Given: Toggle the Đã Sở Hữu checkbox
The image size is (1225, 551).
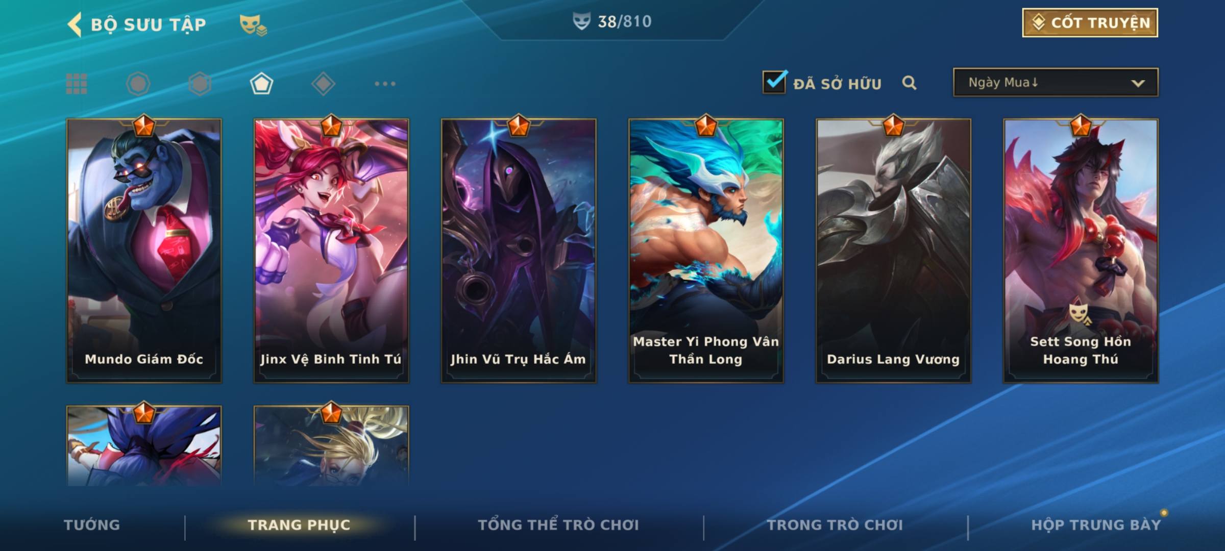Looking at the screenshot, I should (774, 82).
